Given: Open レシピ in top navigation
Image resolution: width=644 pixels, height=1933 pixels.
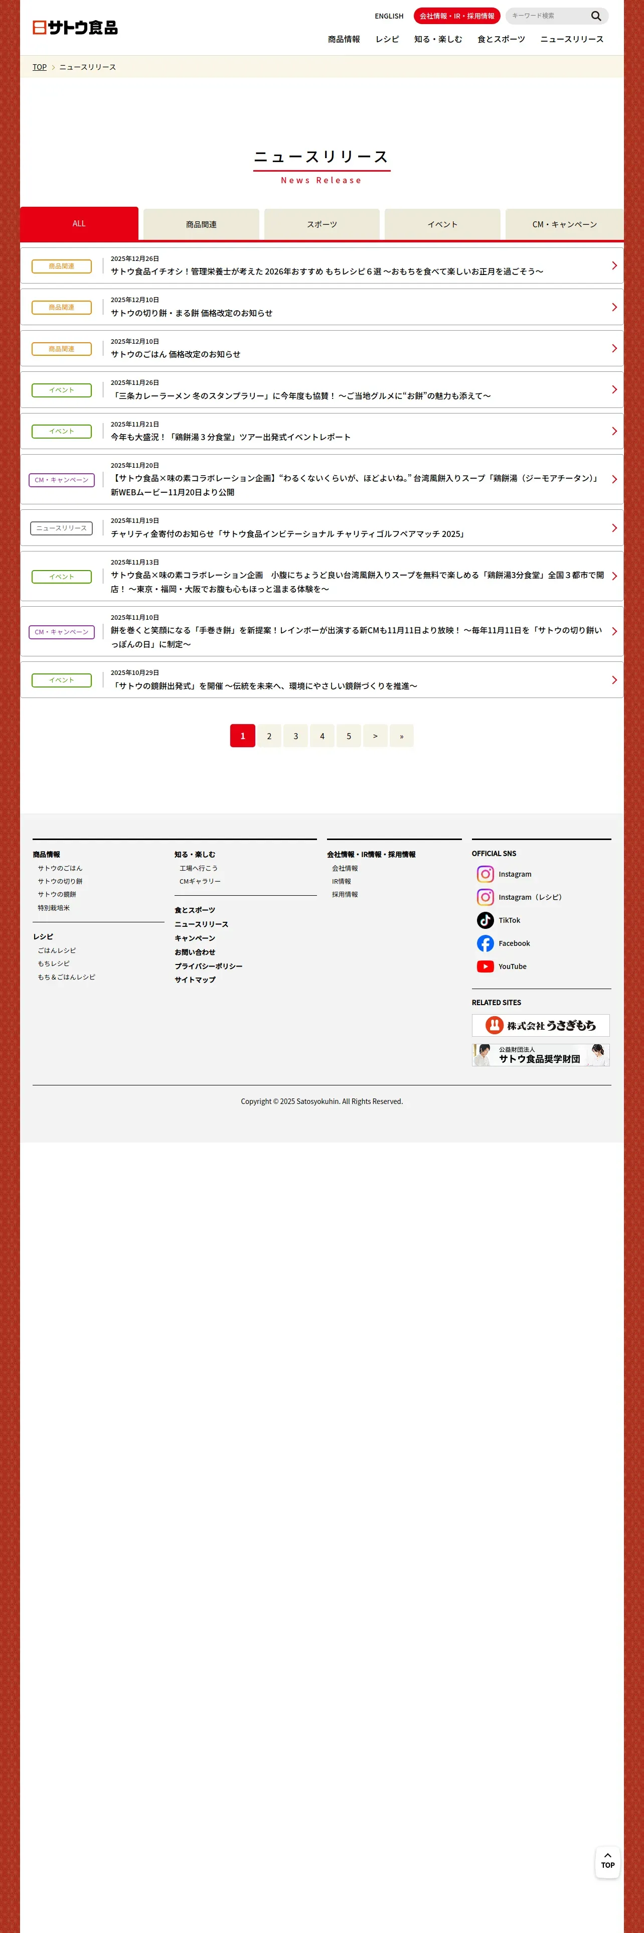Looking at the screenshot, I should pos(387,39).
